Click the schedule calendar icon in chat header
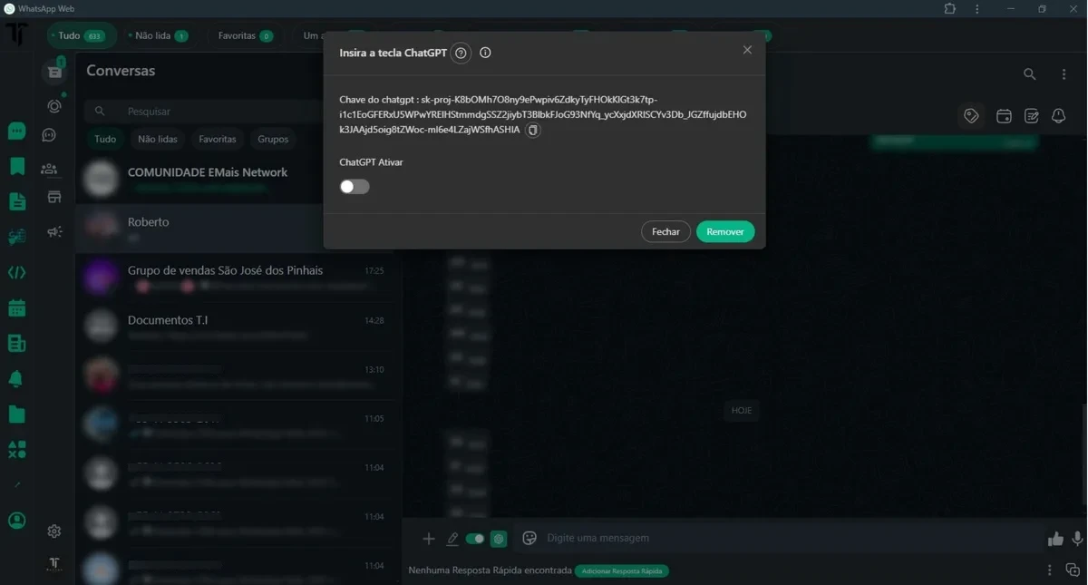1088x585 pixels. coord(1004,116)
